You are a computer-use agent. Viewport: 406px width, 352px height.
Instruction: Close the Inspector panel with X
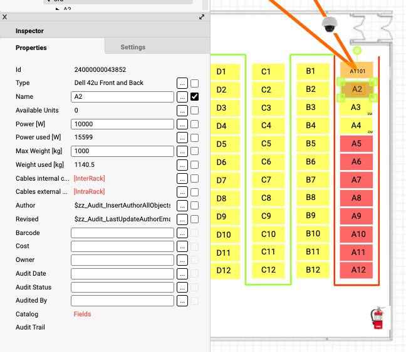[5, 18]
